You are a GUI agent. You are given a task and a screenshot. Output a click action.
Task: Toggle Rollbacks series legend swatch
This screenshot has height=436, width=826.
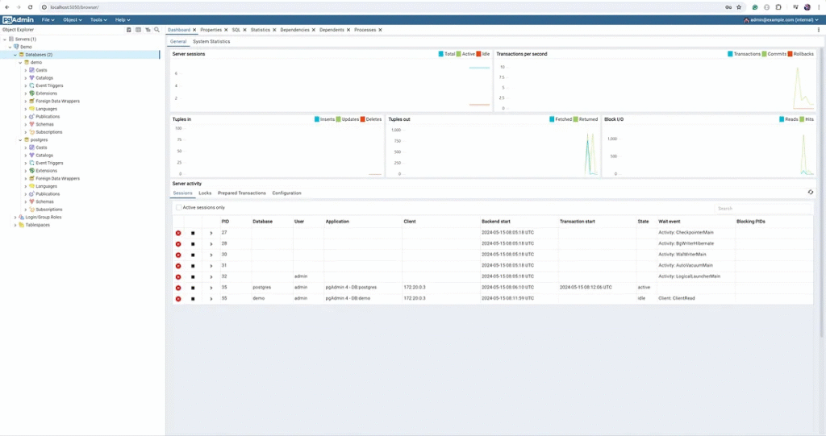790,54
